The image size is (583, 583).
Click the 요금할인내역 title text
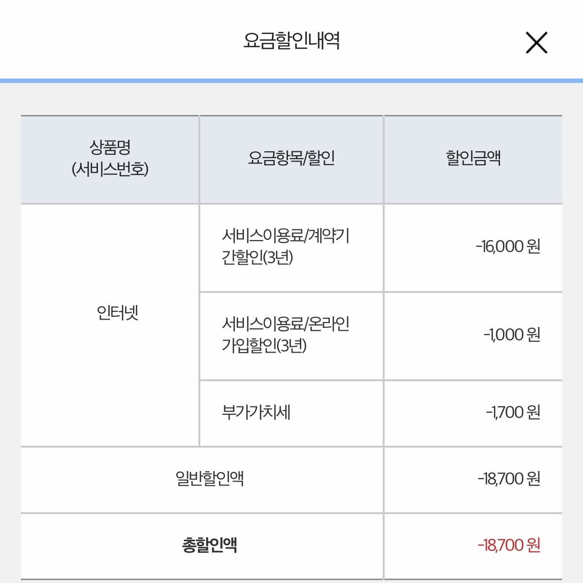pos(291,41)
